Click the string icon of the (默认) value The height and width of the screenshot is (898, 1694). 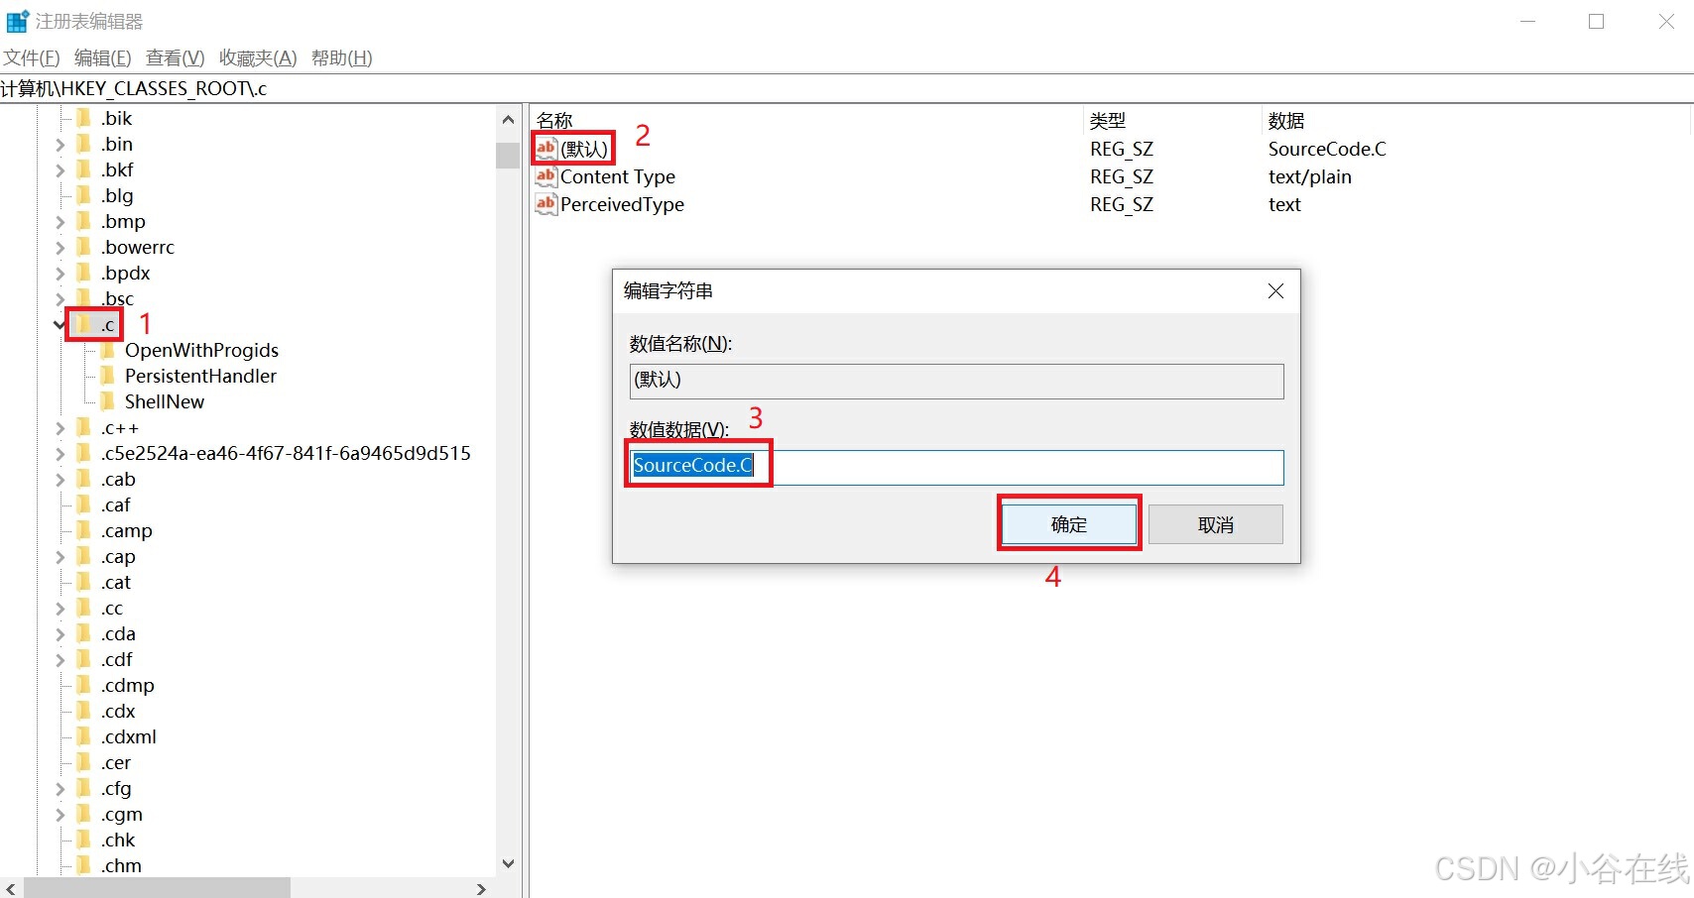(x=546, y=149)
